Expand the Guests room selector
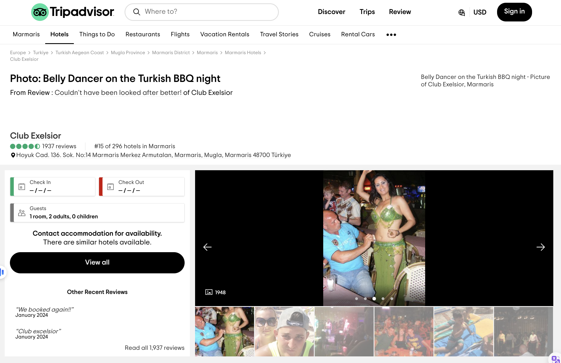This screenshot has height=363, width=561. [97, 213]
